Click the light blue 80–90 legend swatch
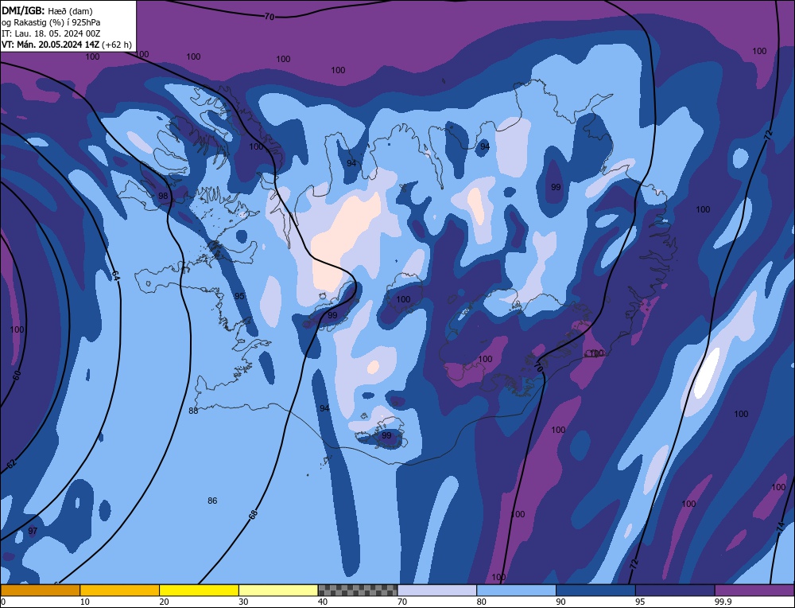795x608 pixels. click(516, 590)
